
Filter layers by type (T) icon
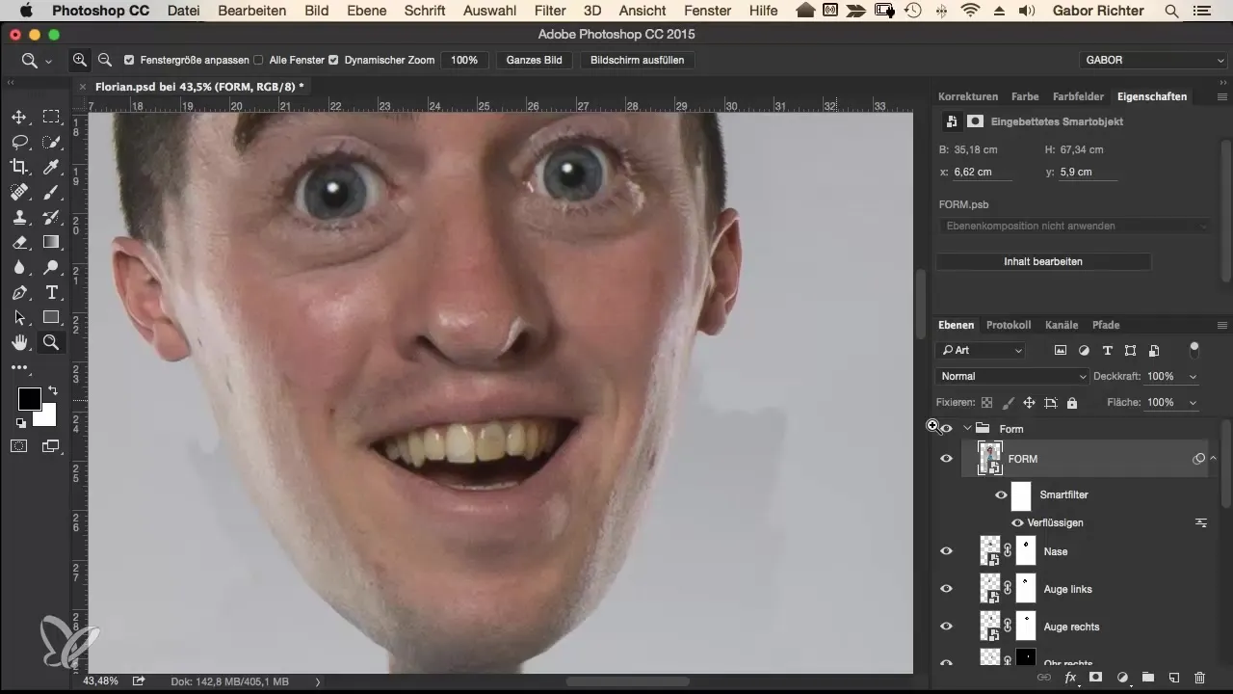click(1107, 350)
